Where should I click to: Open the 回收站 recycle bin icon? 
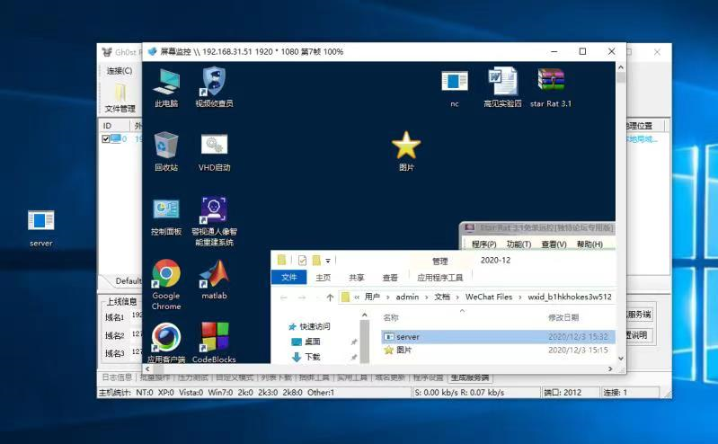tap(166, 146)
